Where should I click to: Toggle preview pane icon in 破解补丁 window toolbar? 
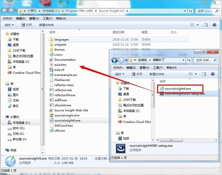(204, 74)
